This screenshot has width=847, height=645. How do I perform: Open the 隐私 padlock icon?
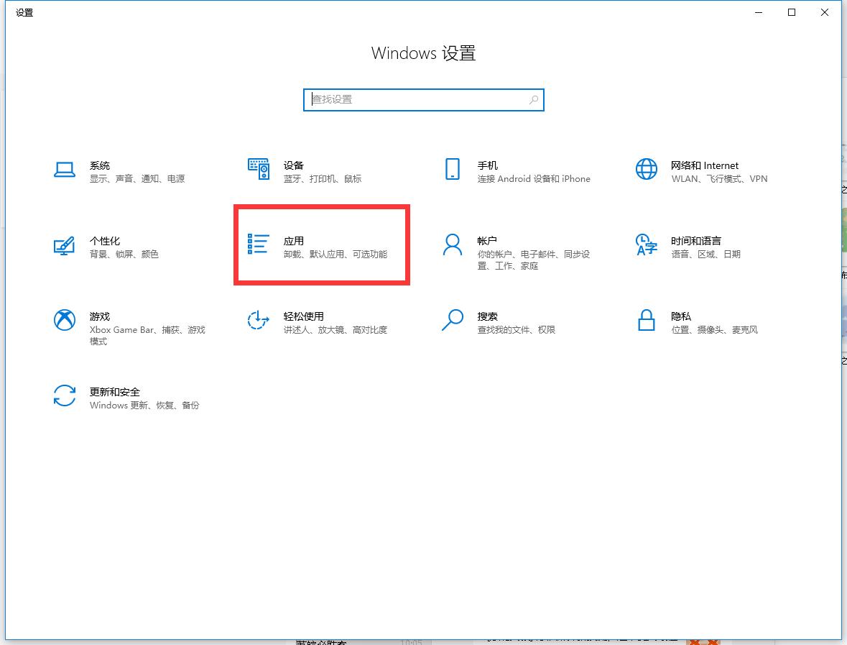[x=646, y=320]
